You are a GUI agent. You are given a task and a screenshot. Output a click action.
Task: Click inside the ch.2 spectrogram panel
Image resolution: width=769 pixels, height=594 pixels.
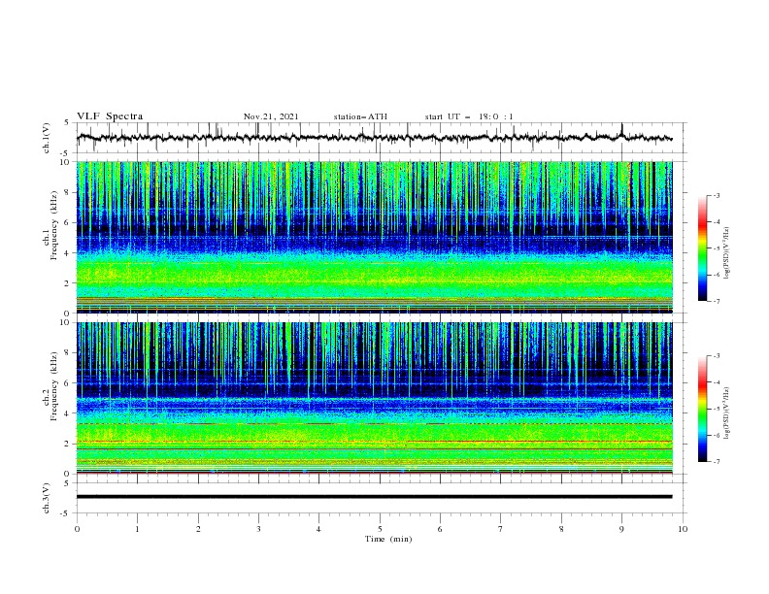point(374,398)
